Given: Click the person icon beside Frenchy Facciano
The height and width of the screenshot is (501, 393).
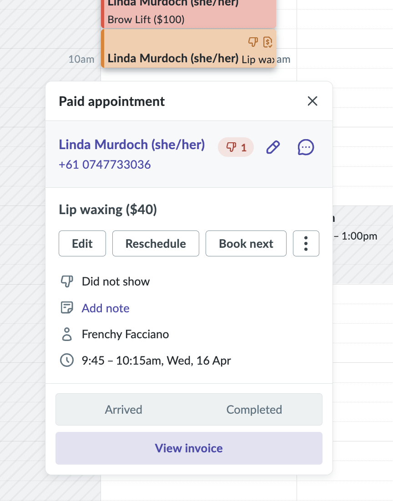Looking at the screenshot, I should 67,335.
